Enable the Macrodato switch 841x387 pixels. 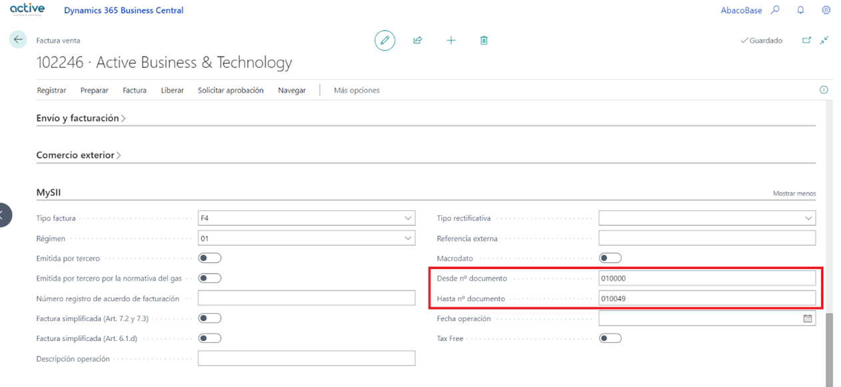[610, 258]
